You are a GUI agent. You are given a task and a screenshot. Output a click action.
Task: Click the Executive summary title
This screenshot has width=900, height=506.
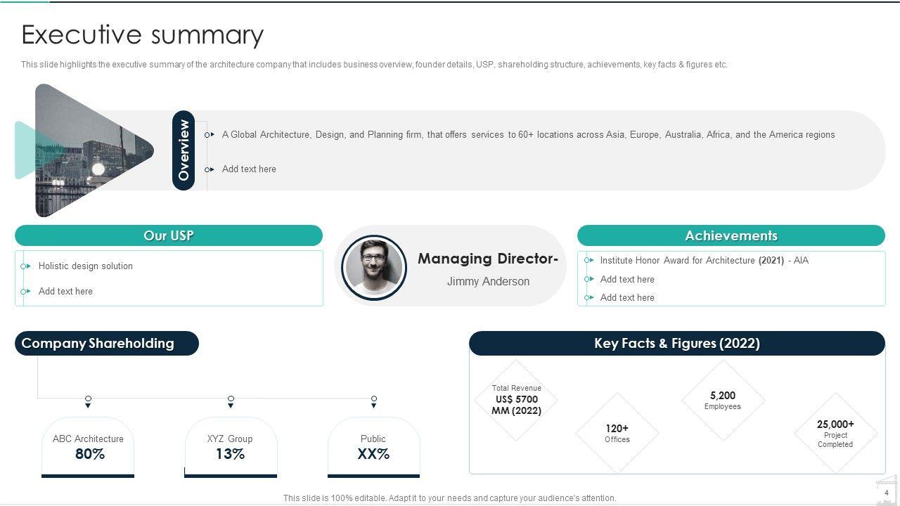click(143, 34)
